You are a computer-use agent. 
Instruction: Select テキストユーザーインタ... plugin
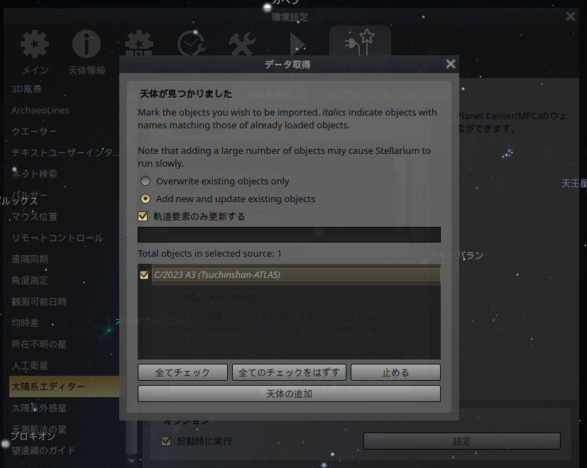point(64,152)
